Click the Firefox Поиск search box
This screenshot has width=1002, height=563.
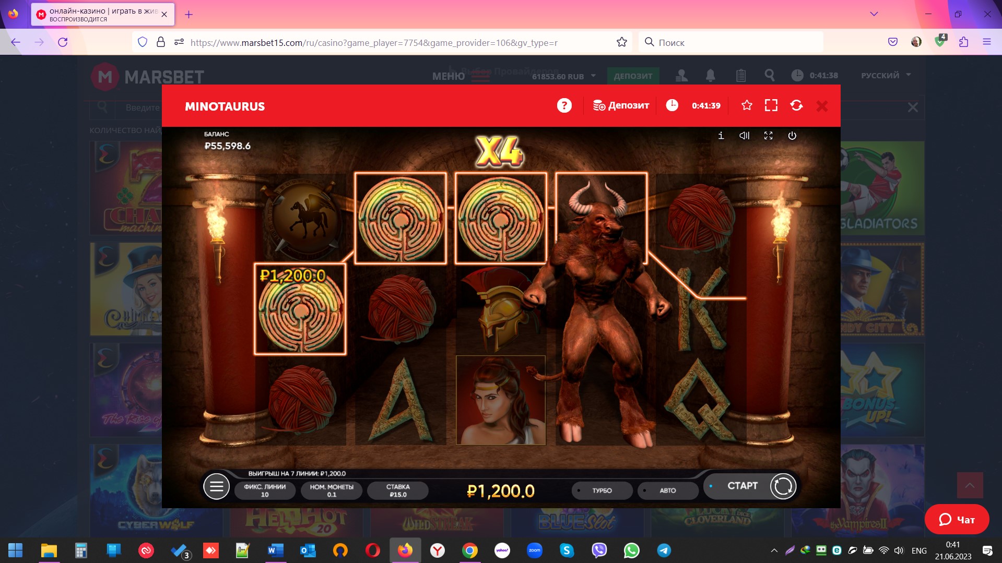pyautogui.click(x=730, y=42)
